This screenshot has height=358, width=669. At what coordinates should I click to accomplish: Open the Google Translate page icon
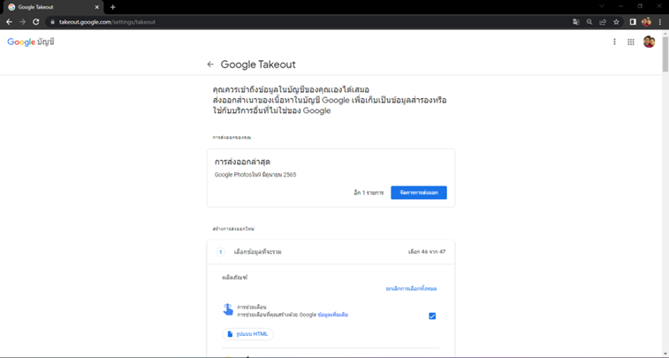pyautogui.click(x=576, y=22)
